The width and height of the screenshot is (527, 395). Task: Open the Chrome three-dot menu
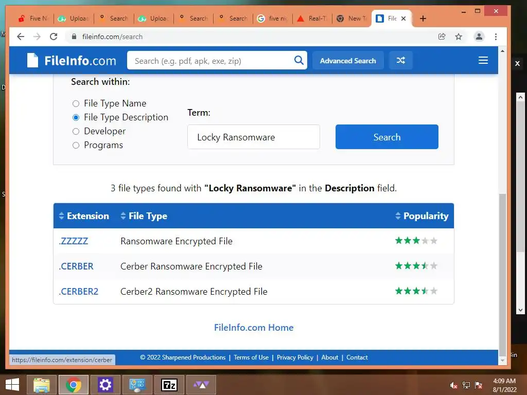(x=496, y=37)
